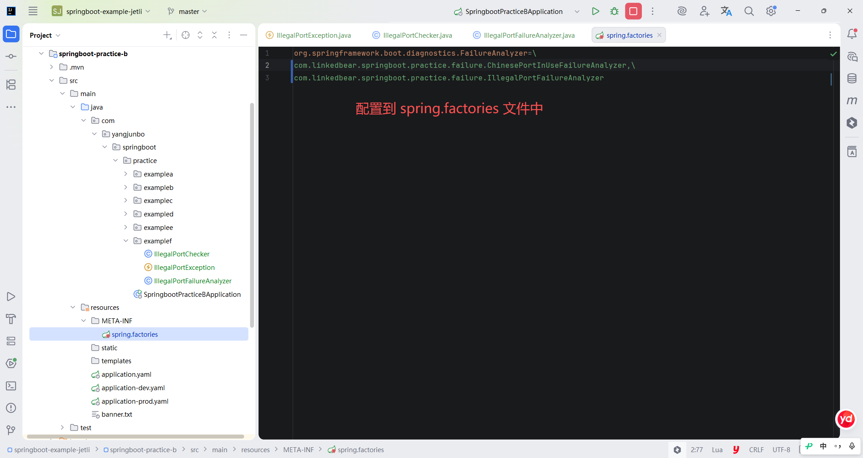Image resolution: width=863 pixels, height=458 pixels.
Task: Open the project name dropdown
Action: [101, 11]
